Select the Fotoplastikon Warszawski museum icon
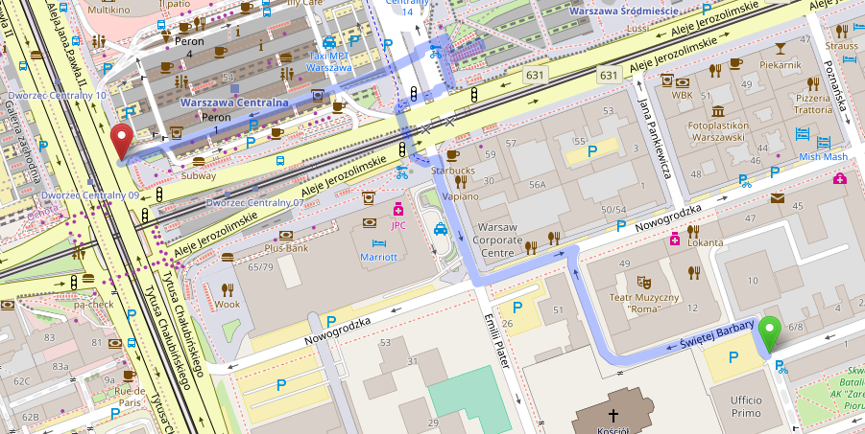This screenshot has width=865, height=434. [718, 112]
